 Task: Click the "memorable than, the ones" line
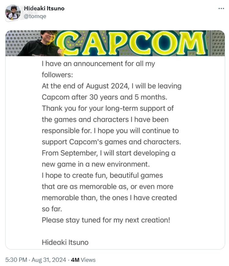109,197
